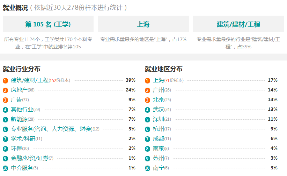Open the 专业服务(咨询、人力资源、财会) link
This screenshot has width=287, height=176.
pyautogui.click(x=52, y=129)
